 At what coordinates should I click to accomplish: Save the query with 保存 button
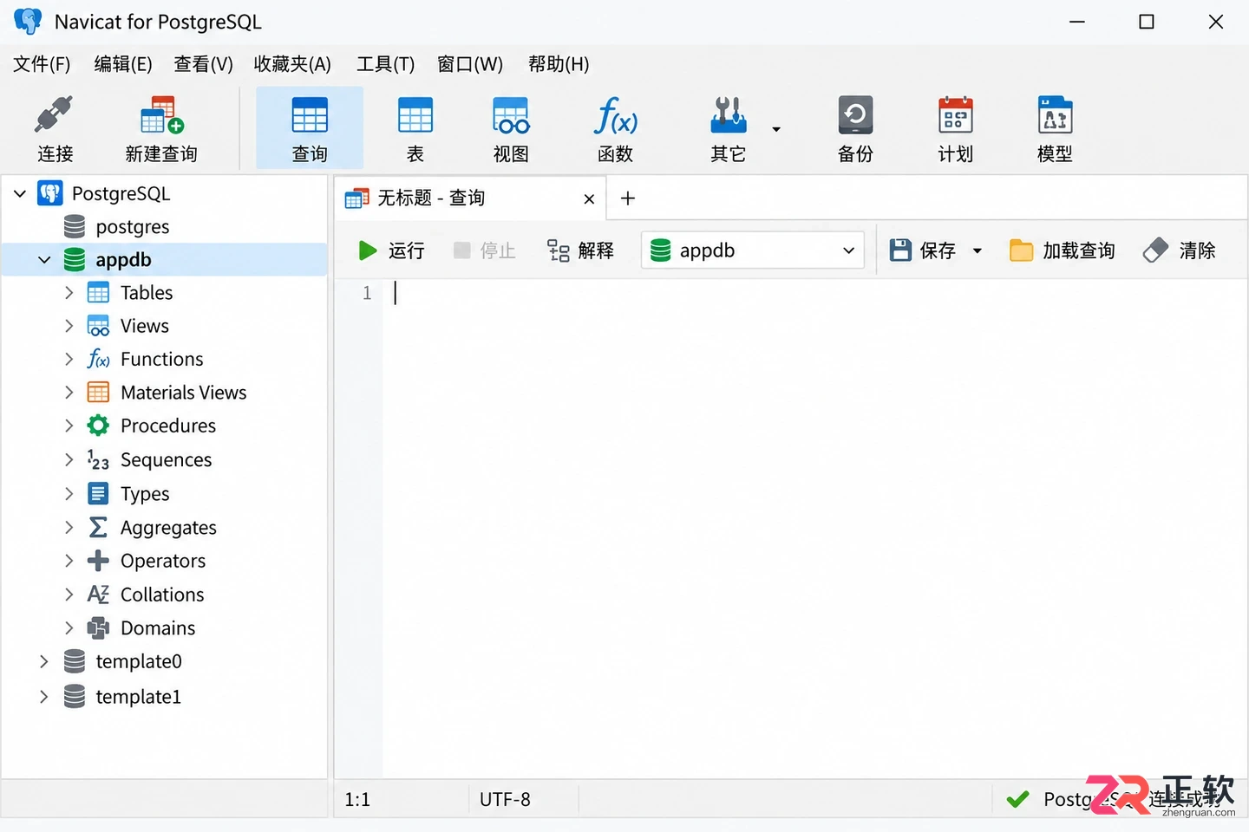(x=923, y=250)
